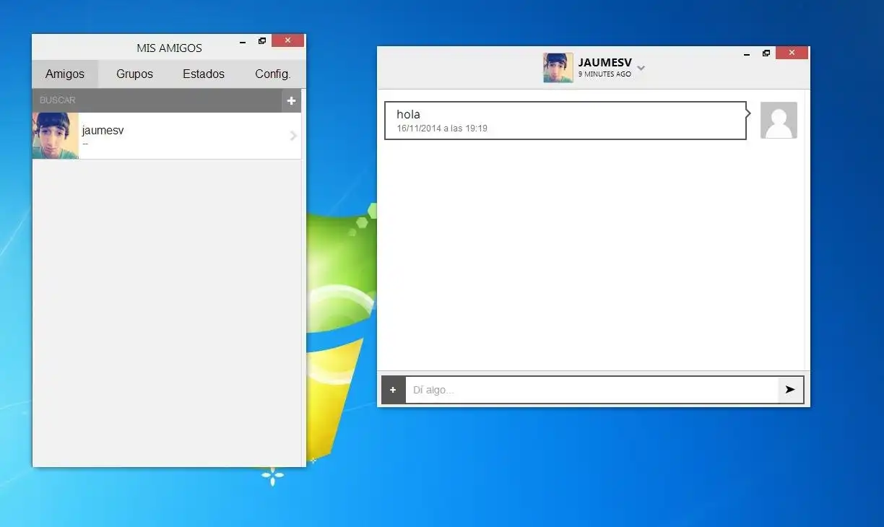
Task: Switch to Amigos tab
Action: (x=65, y=74)
